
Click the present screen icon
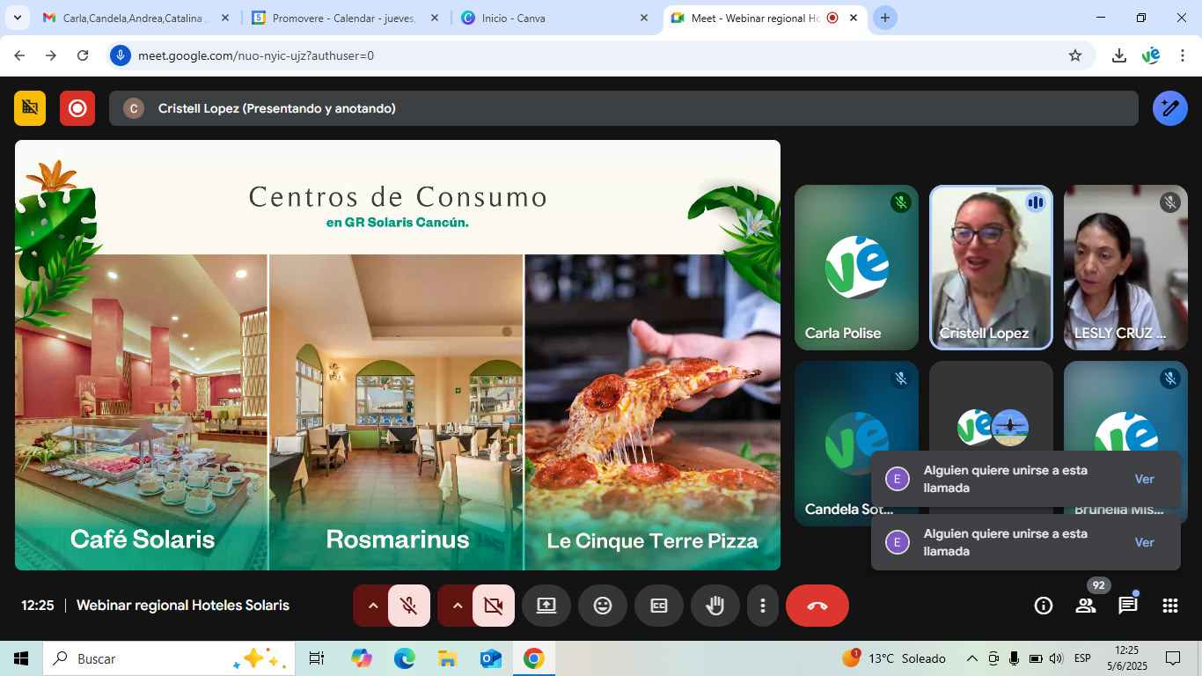click(546, 606)
